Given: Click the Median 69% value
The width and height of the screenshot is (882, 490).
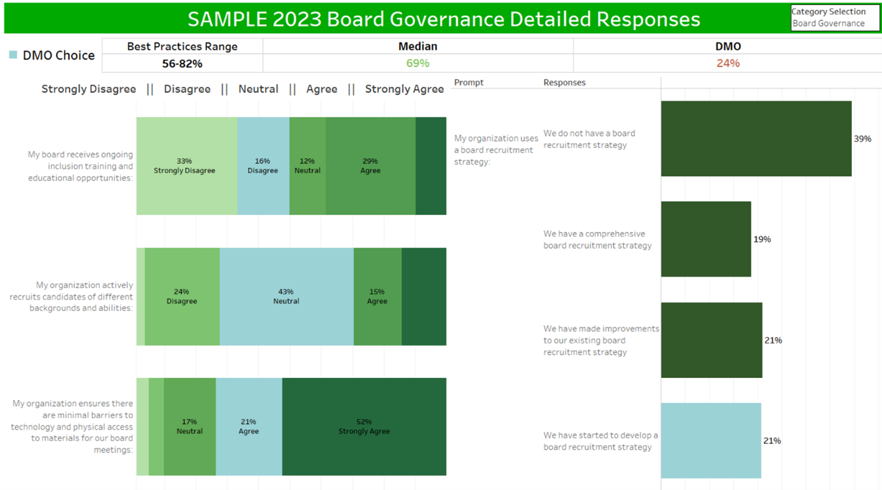Looking at the screenshot, I should [418, 63].
